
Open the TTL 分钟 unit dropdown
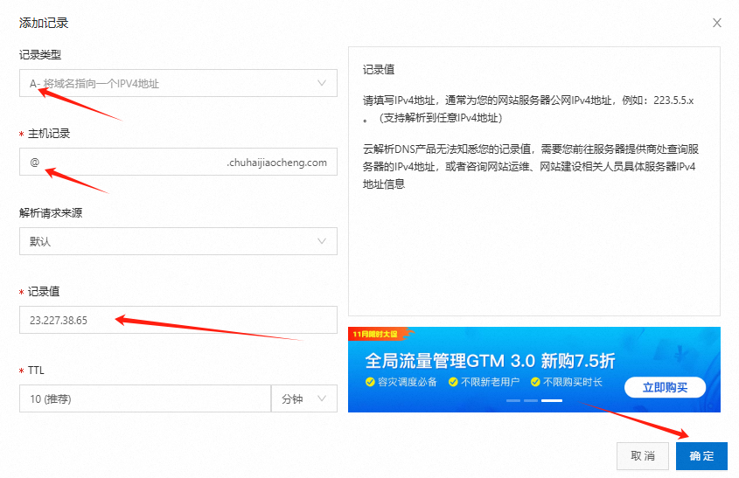(x=304, y=398)
